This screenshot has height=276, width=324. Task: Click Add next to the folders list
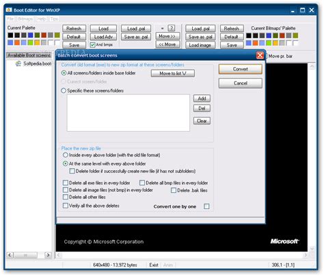(202, 98)
